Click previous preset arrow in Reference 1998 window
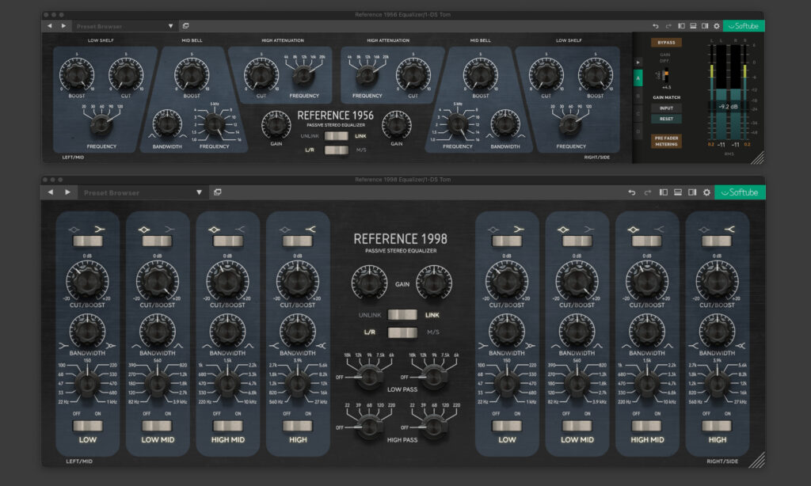811x486 pixels. (50, 192)
